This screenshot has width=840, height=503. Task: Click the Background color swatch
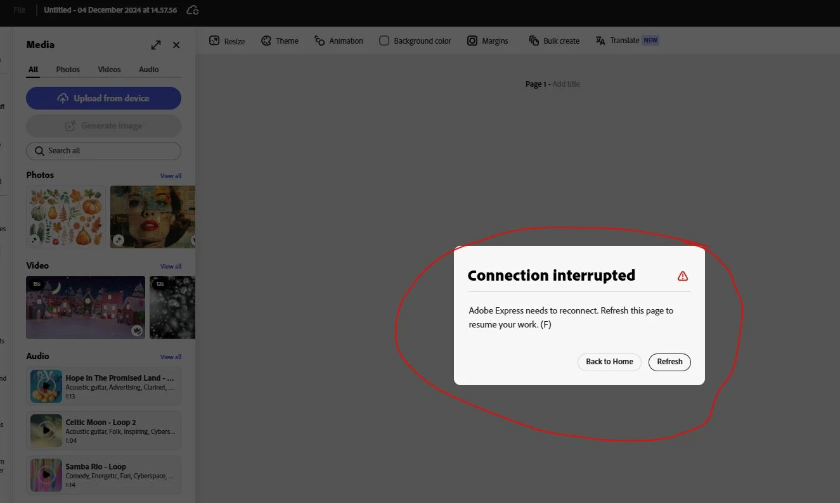[384, 41]
